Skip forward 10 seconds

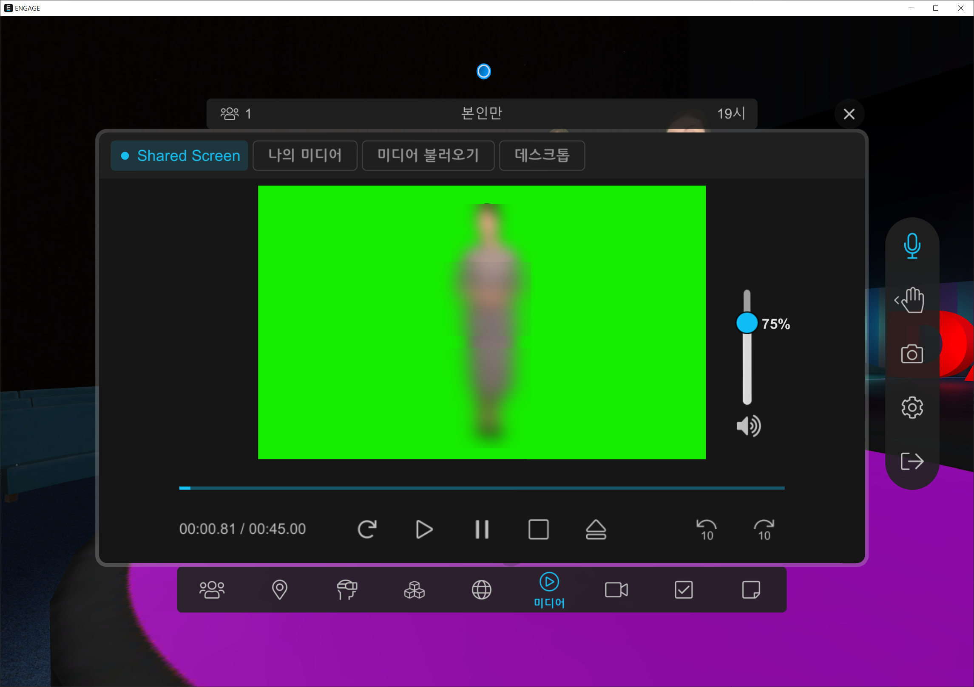[764, 529]
